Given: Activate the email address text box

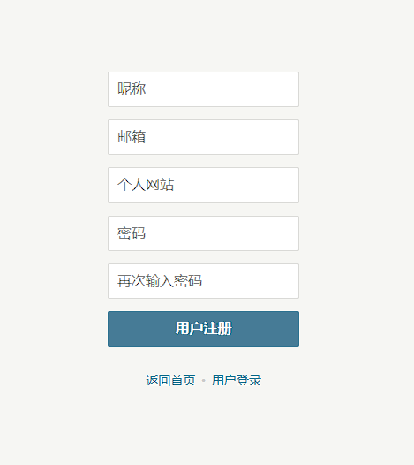Looking at the screenshot, I should tap(203, 137).
